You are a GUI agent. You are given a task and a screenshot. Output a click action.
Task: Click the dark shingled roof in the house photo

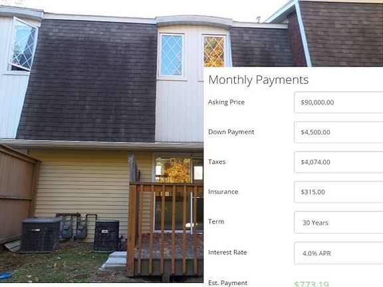point(88,80)
